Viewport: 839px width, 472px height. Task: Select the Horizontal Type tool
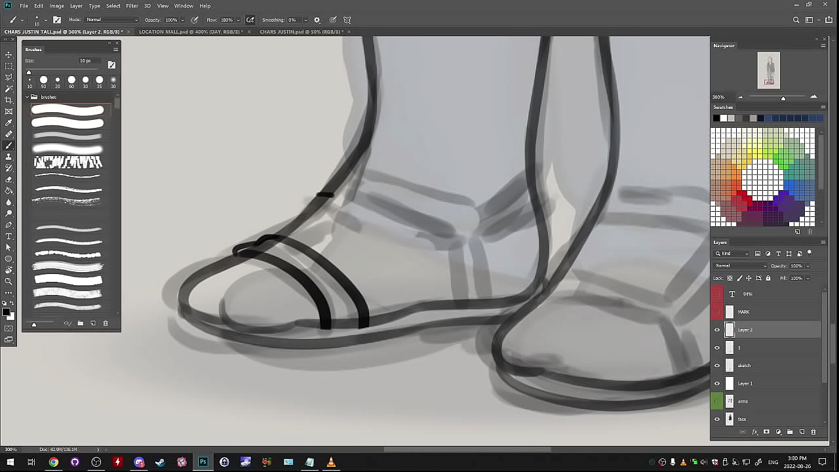(9, 236)
